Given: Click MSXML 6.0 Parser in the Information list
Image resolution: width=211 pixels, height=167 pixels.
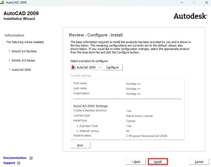Looking at the screenshot, I should pos(23,60).
